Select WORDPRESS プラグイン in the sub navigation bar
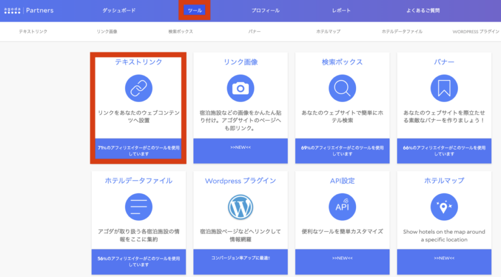This screenshot has width=501, height=277. point(476,31)
